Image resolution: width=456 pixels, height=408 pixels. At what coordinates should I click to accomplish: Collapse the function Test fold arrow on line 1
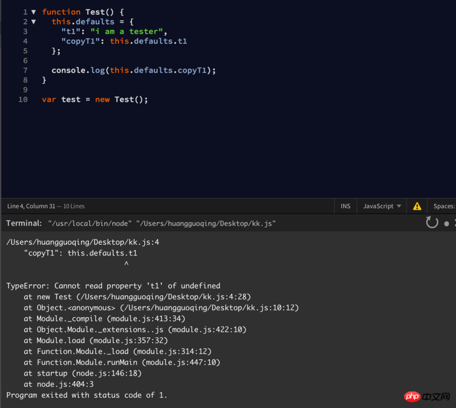click(x=34, y=12)
